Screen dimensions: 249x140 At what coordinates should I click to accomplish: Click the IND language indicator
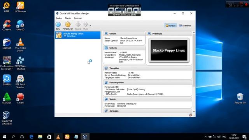(x=224, y=136)
